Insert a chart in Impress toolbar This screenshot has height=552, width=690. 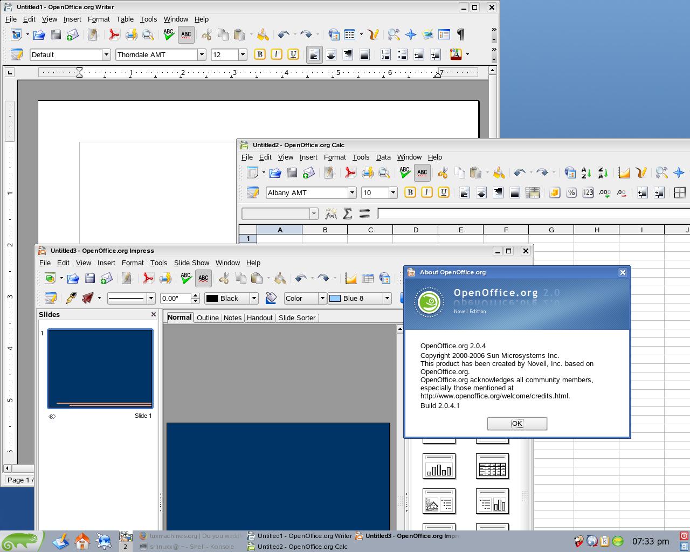tap(351, 279)
